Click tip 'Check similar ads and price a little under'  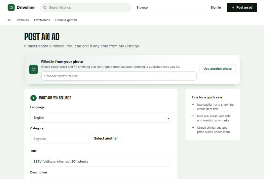point(214,130)
